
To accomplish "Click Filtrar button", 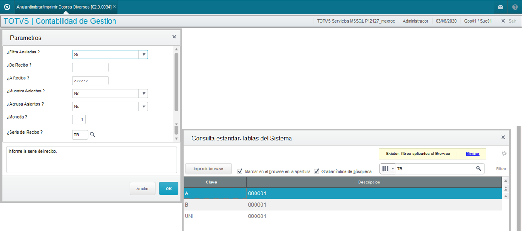I will click(x=501, y=169).
